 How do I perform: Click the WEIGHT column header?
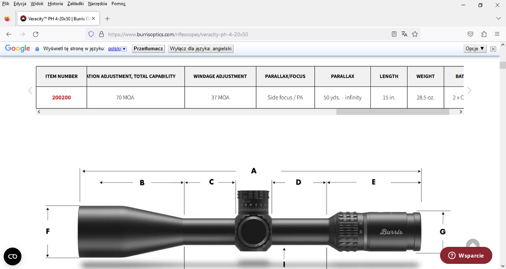coord(425,77)
